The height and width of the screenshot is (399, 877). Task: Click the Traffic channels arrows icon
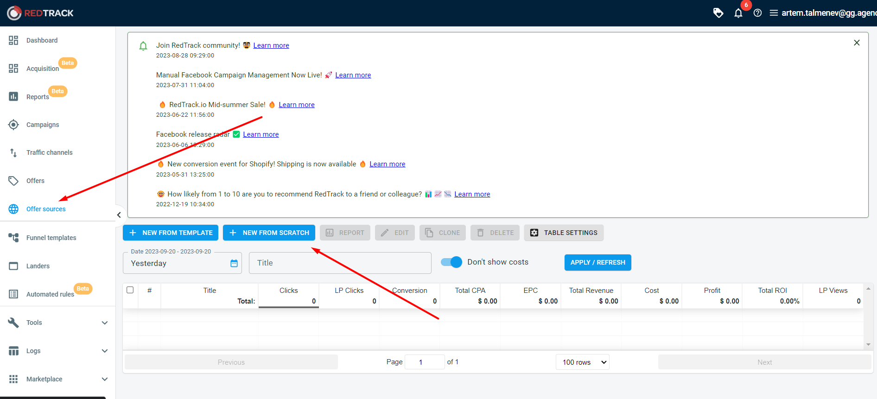13,152
